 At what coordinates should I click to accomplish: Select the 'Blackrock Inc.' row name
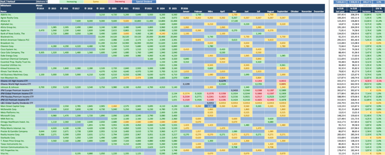(x=18, y=36)
